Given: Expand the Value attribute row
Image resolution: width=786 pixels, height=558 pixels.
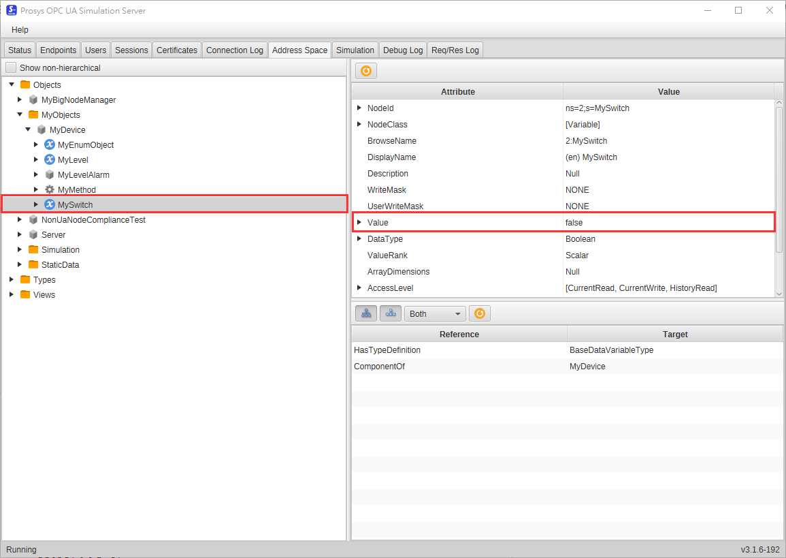Looking at the screenshot, I should pos(359,222).
